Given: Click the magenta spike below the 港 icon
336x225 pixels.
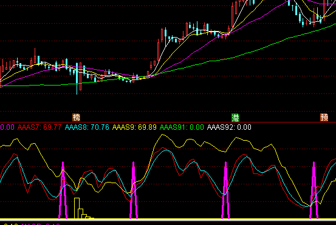Looking at the screenshot, I should 225,190.
